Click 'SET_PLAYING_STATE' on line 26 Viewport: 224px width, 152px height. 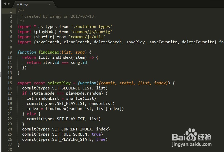(x=72, y=139)
